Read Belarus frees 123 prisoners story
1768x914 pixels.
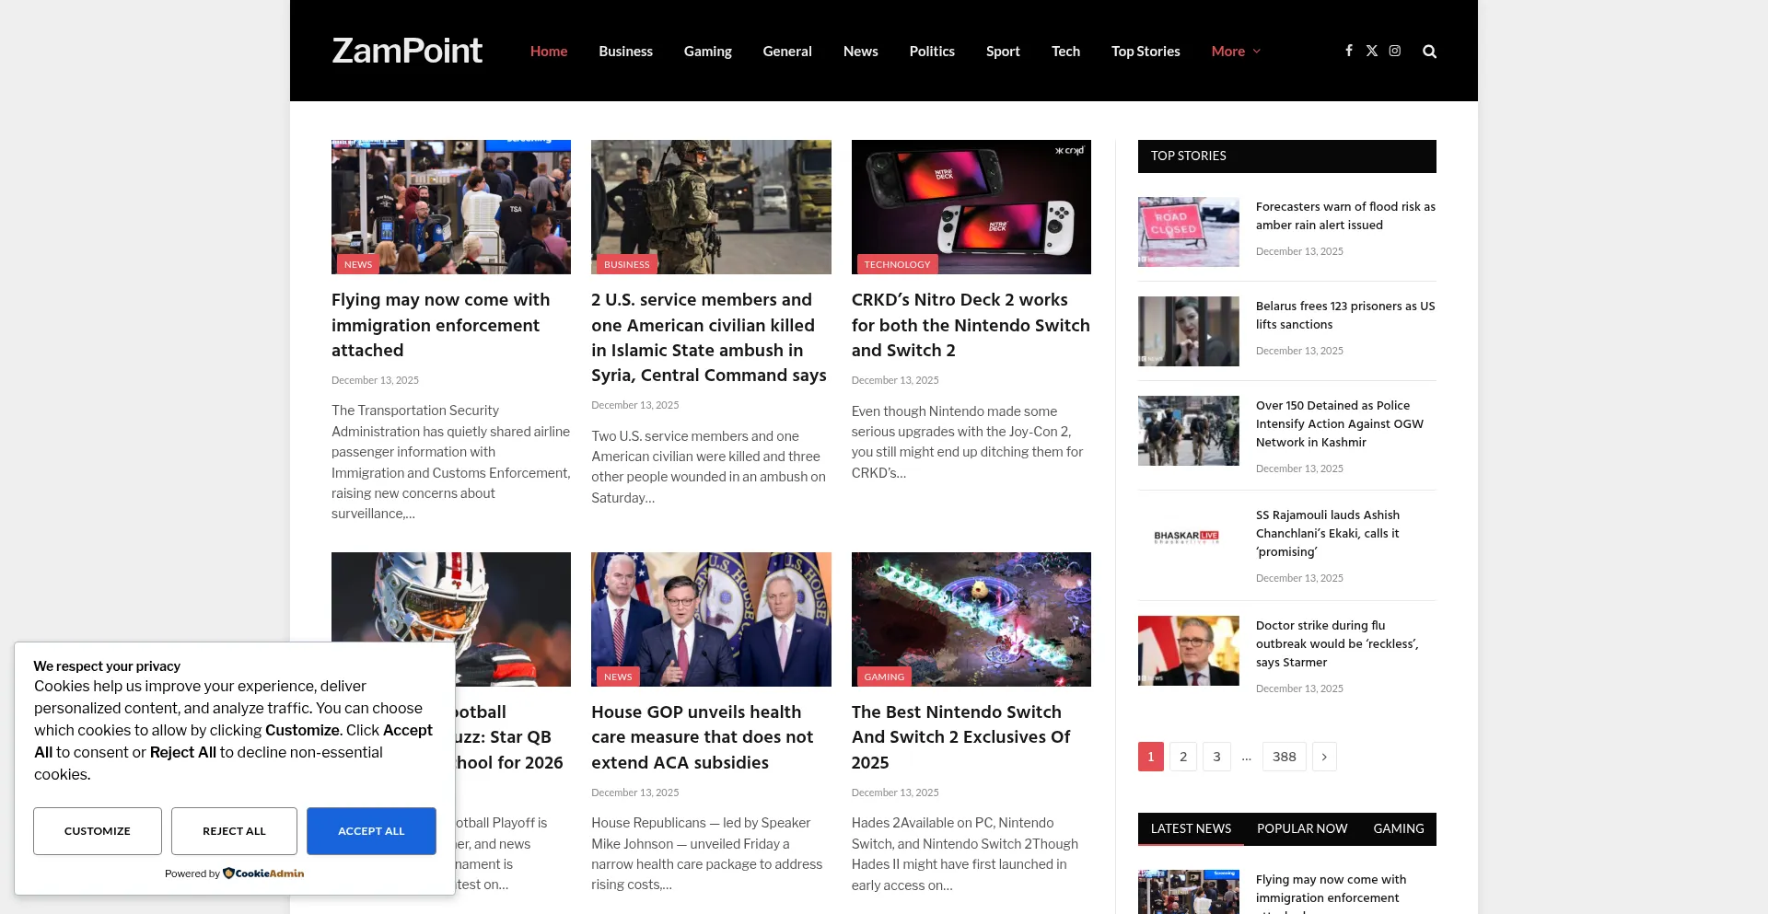(1344, 315)
